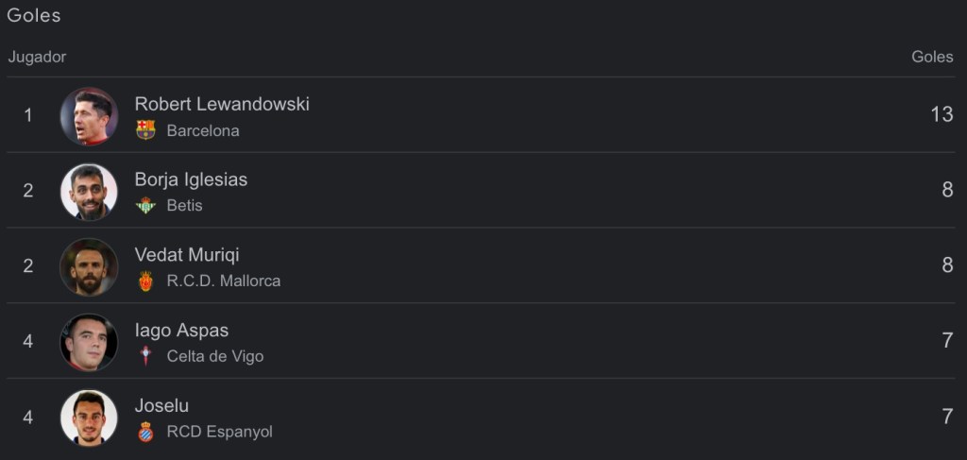This screenshot has height=460, width=967.
Task: Click the Barcelona team name
Action: pos(203,130)
